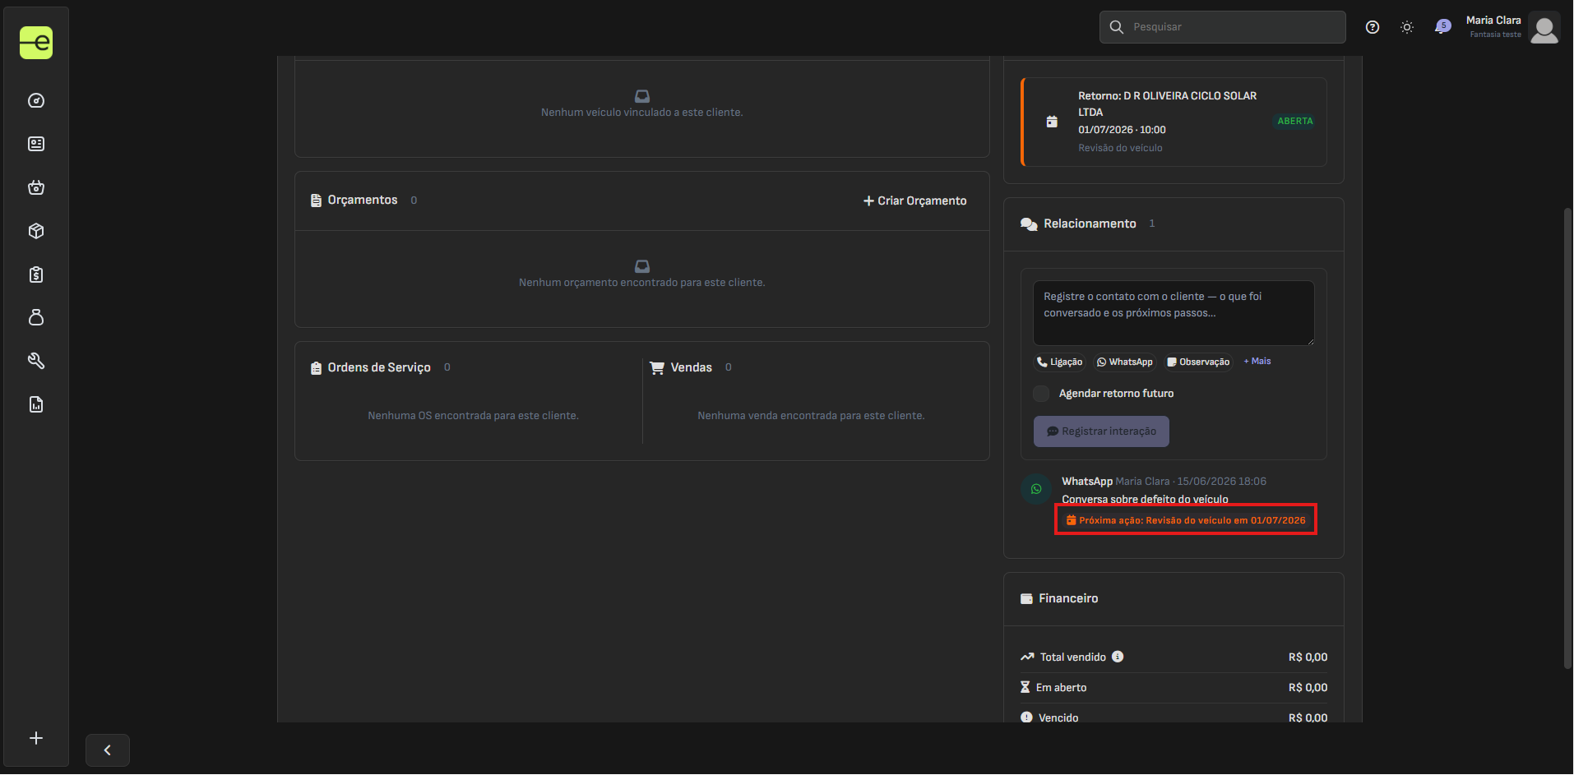Open the money bag icon in sidebar
The height and width of the screenshot is (775, 1574).
click(x=36, y=317)
